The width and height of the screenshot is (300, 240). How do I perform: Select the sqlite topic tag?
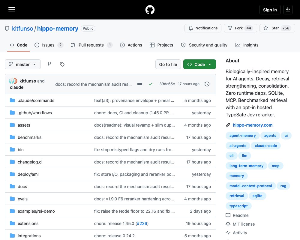(x=257, y=196)
